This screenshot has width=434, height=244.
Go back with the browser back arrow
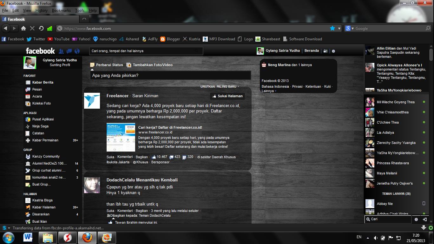pyautogui.click(x=5, y=28)
